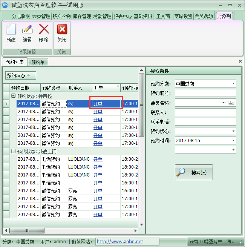Click the filter icon in 开单 column header
The width and height of the screenshot is (245, 247).
pyautogui.click(x=118, y=86)
